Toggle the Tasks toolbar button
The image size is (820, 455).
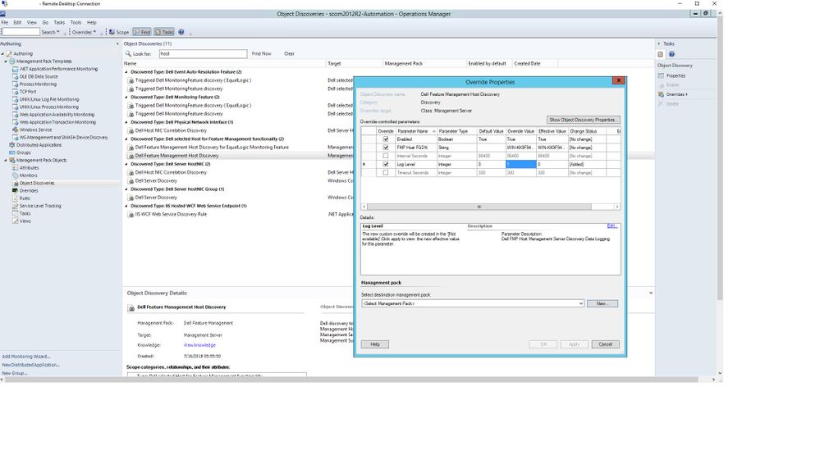point(164,32)
